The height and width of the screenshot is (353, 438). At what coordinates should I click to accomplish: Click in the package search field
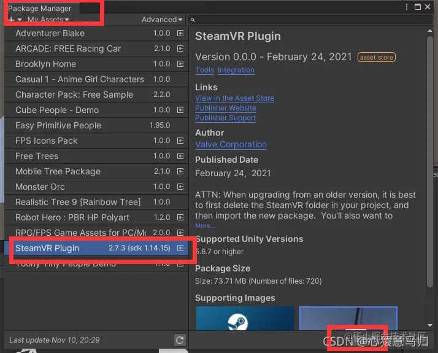[310, 20]
